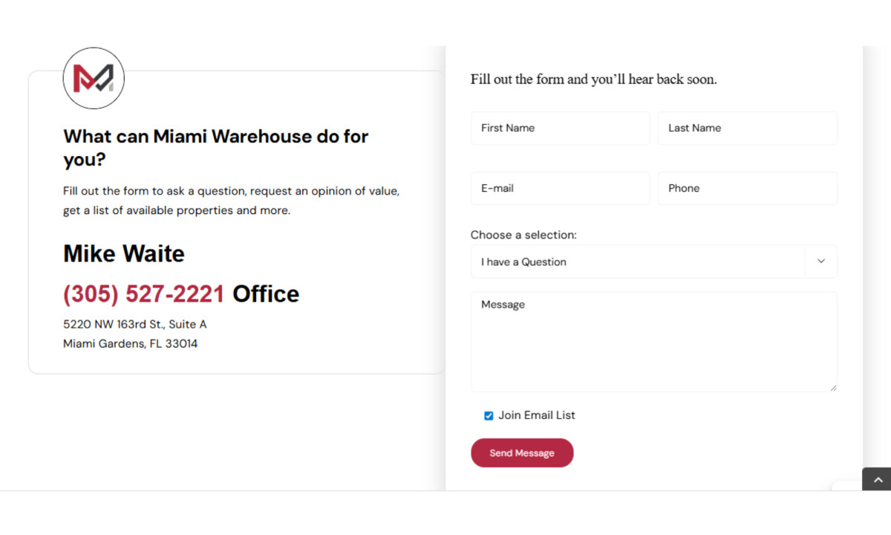Click the E-mail input field
Screen dimensions: 891x535
point(560,188)
